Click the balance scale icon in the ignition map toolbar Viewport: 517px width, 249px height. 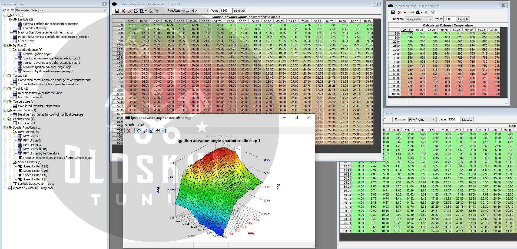pos(136,11)
